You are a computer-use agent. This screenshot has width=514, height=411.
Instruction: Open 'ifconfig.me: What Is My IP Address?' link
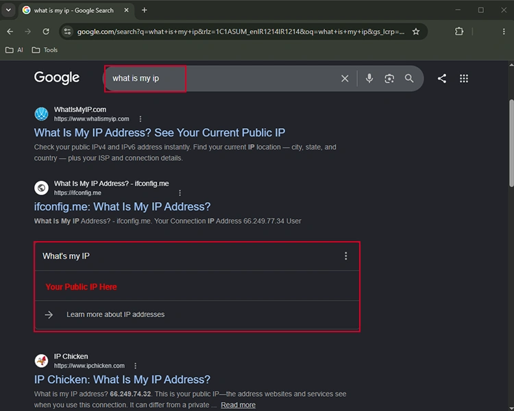pos(122,206)
